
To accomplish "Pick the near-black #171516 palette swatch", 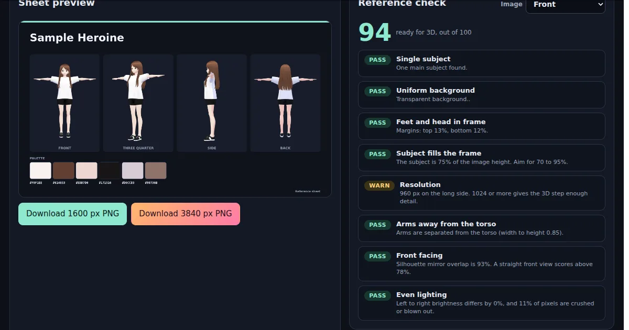I will click(110, 171).
